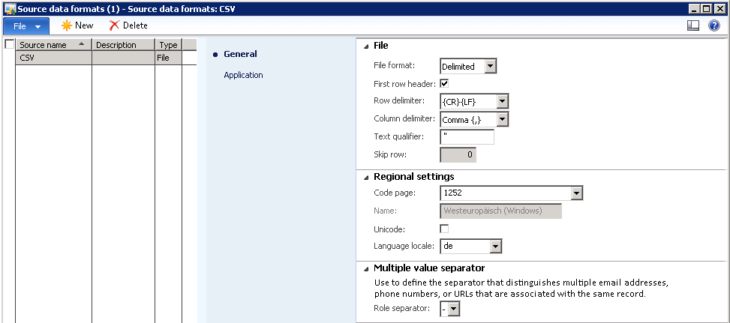Open the Role separator dropdown
This screenshot has width=730, height=323.
454,308
